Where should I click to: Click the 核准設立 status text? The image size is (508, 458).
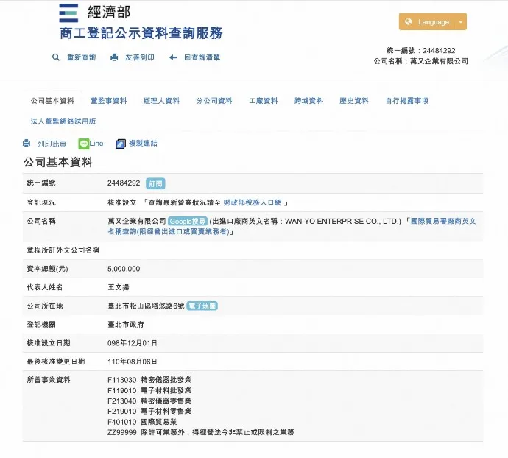[121, 202]
